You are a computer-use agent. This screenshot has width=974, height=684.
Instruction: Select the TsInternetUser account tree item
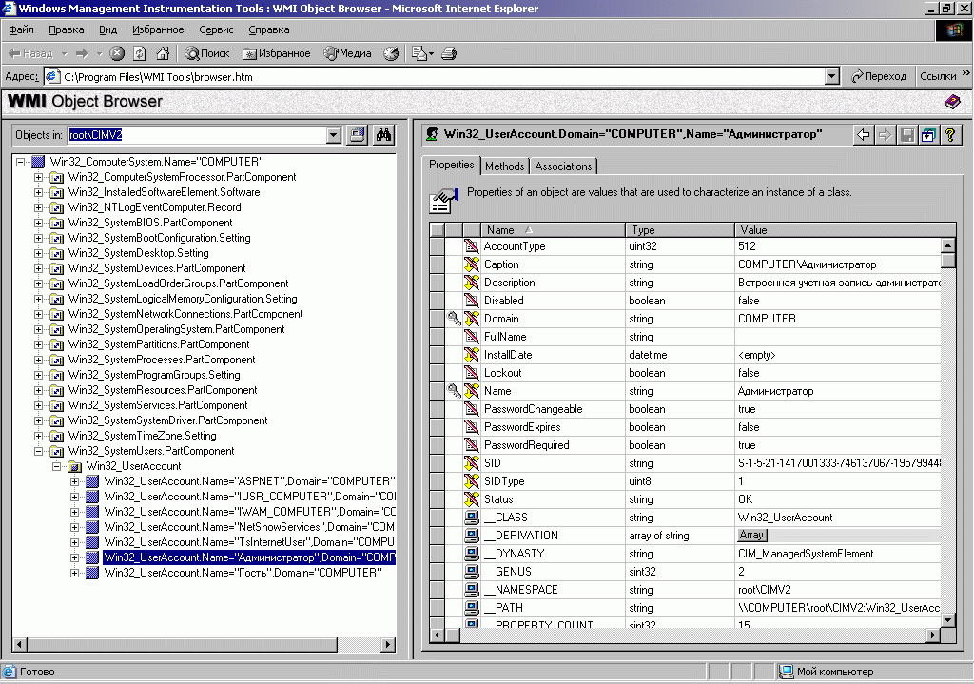point(249,542)
